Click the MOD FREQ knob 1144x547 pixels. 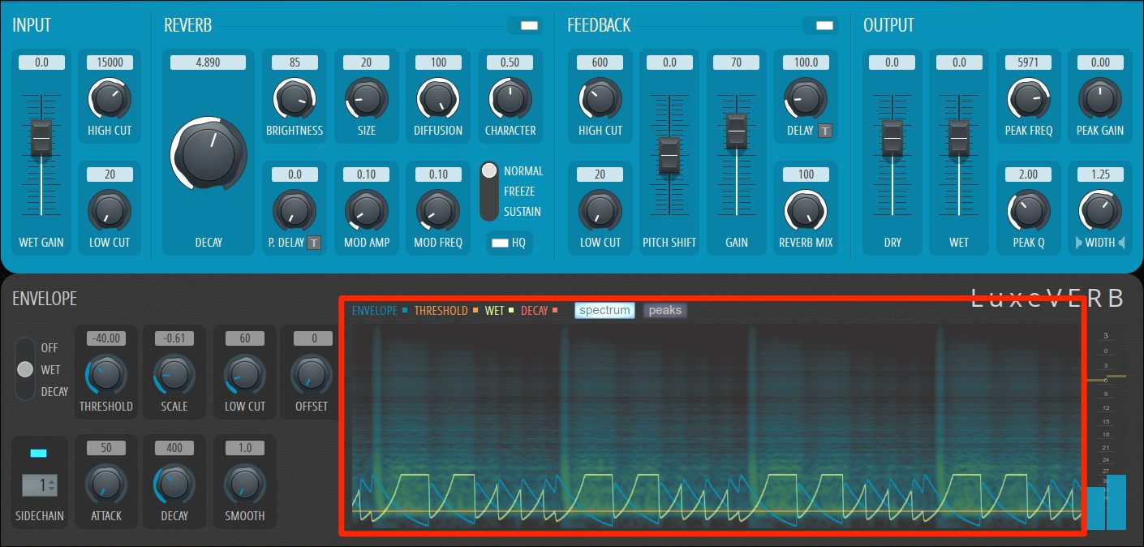click(x=438, y=211)
